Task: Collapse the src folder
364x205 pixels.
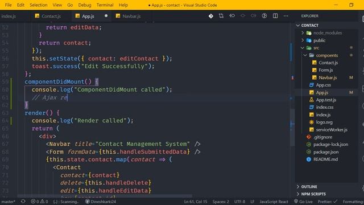Action: 302,48
